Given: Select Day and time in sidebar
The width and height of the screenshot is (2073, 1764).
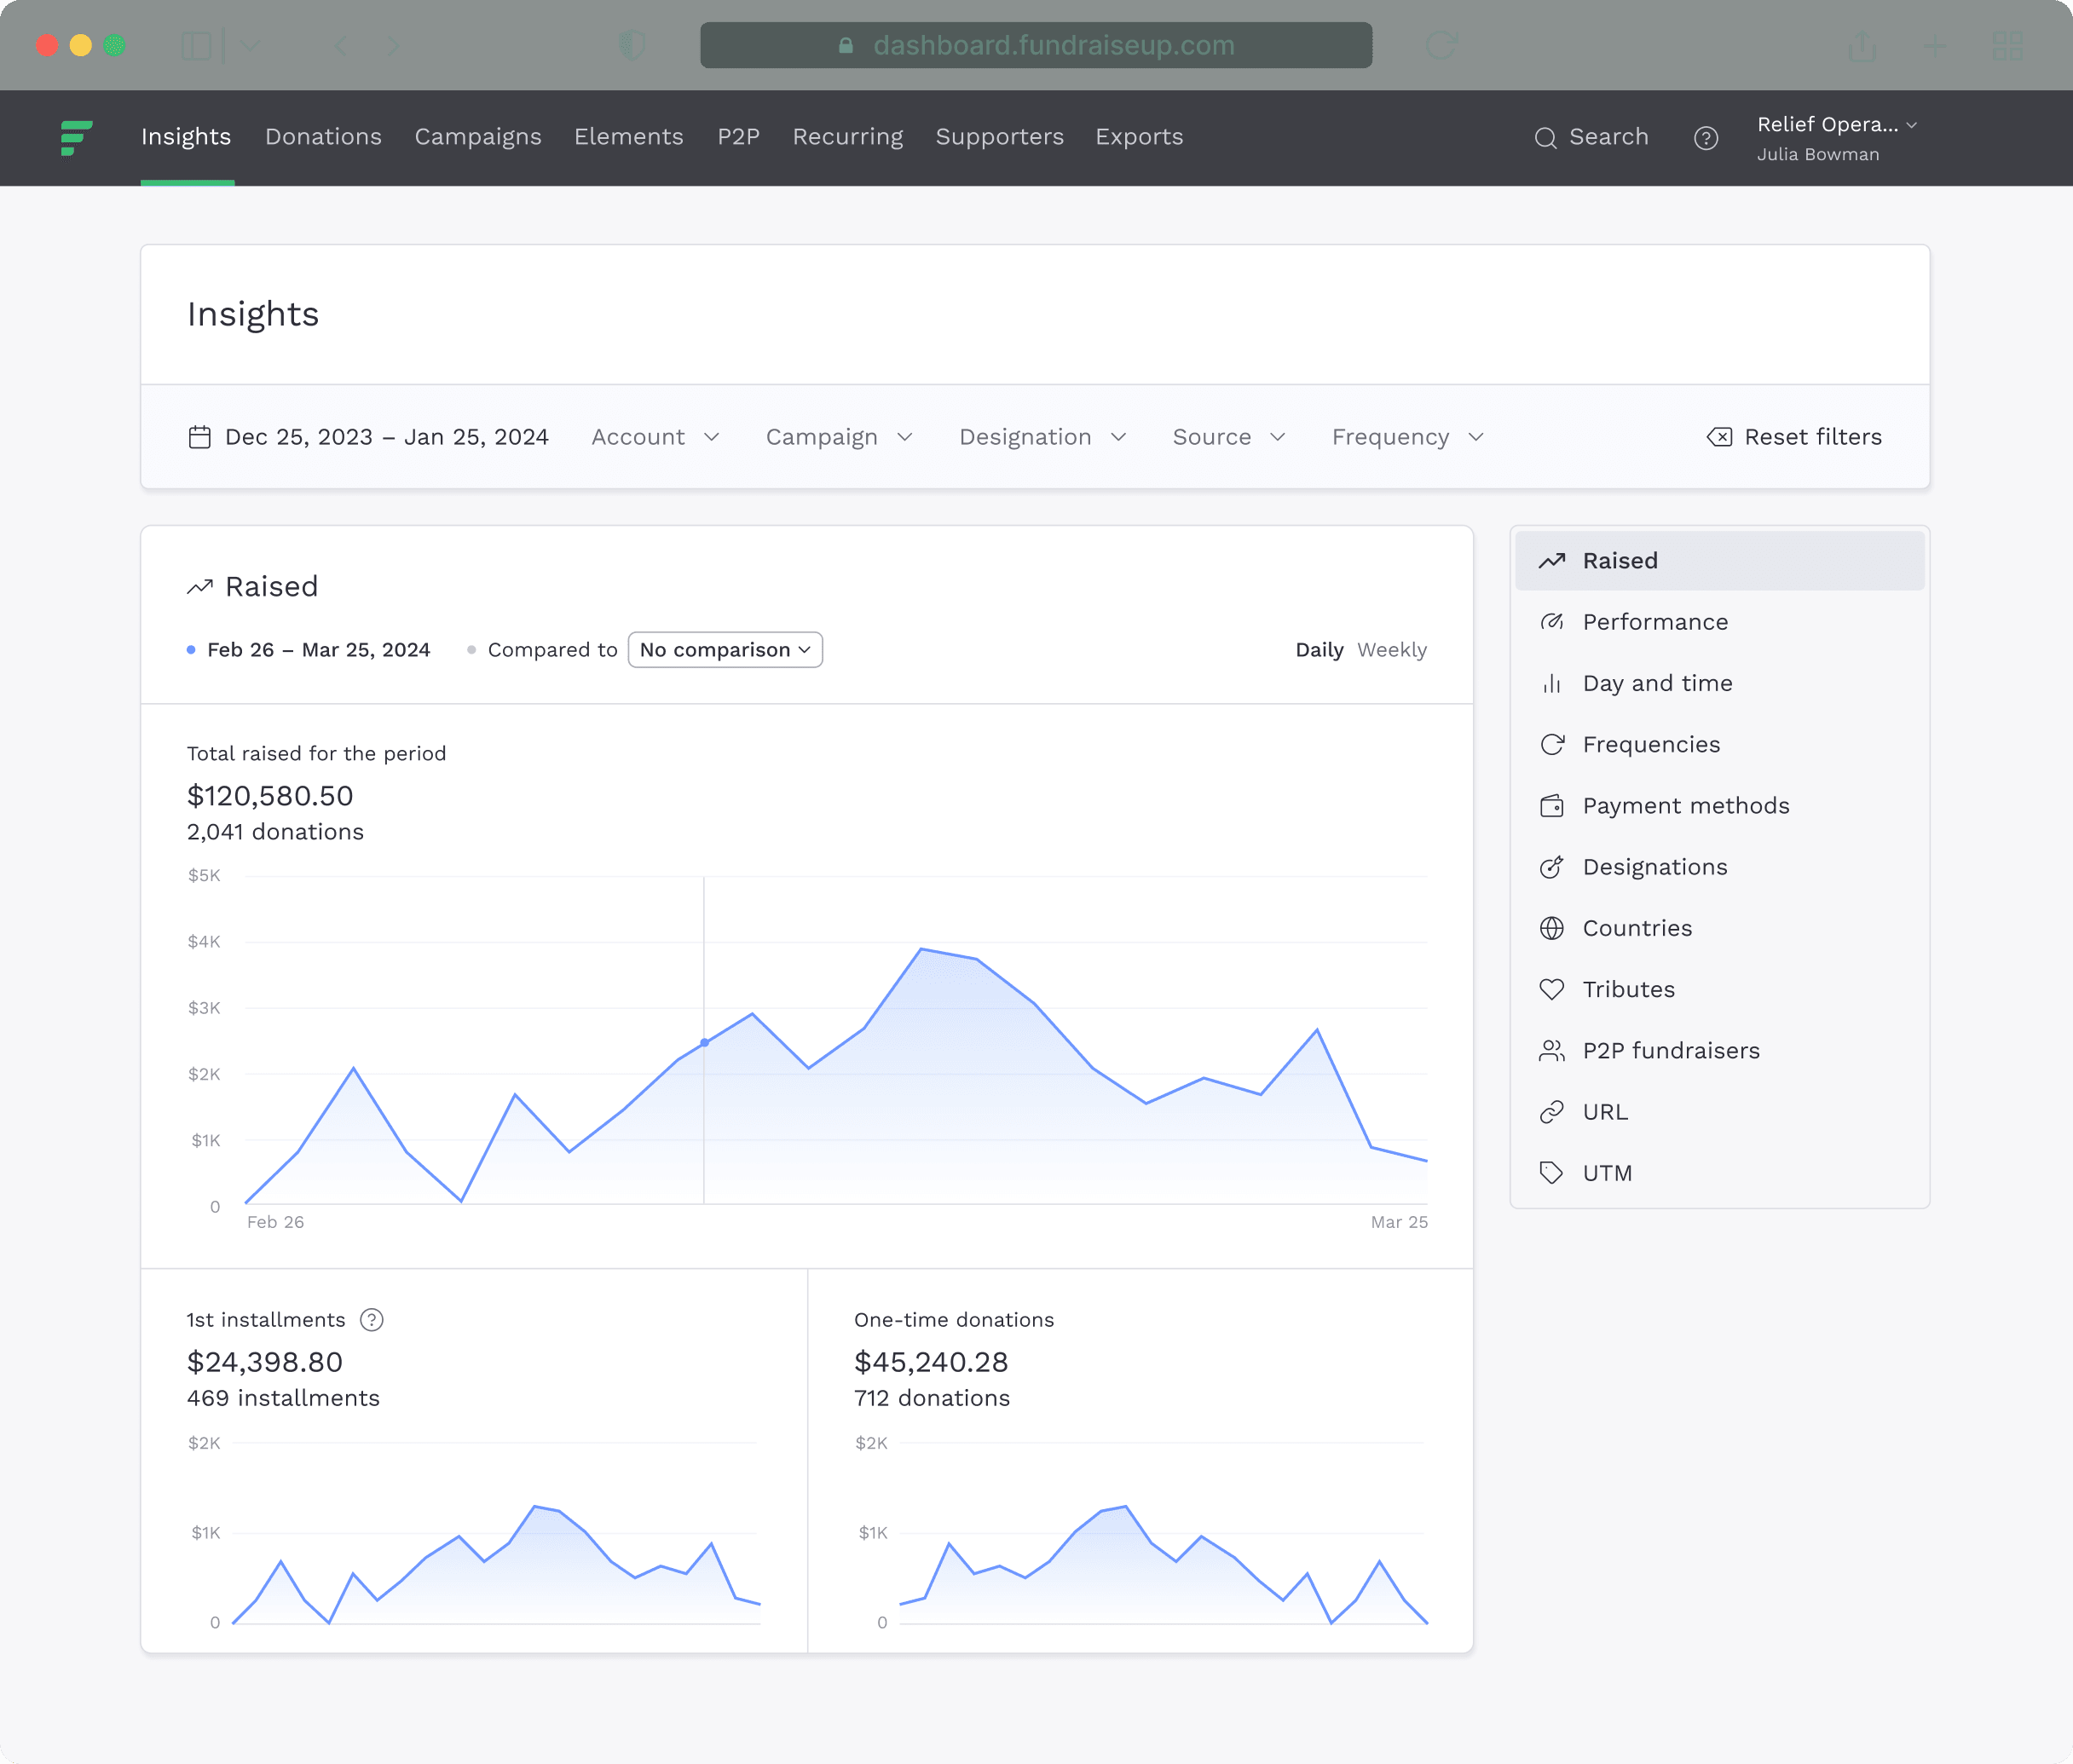Looking at the screenshot, I should click(x=1719, y=683).
